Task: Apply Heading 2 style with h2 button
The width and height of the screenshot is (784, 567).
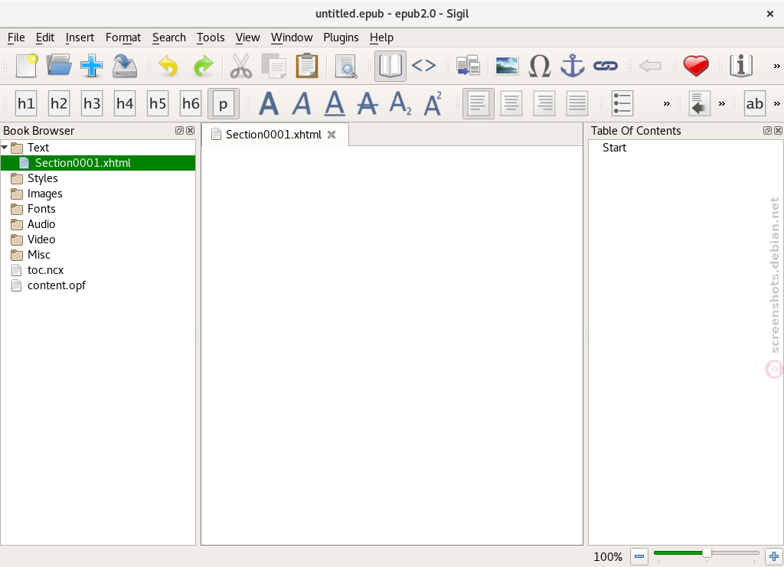Action: pyautogui.click(x=58, y=103)
